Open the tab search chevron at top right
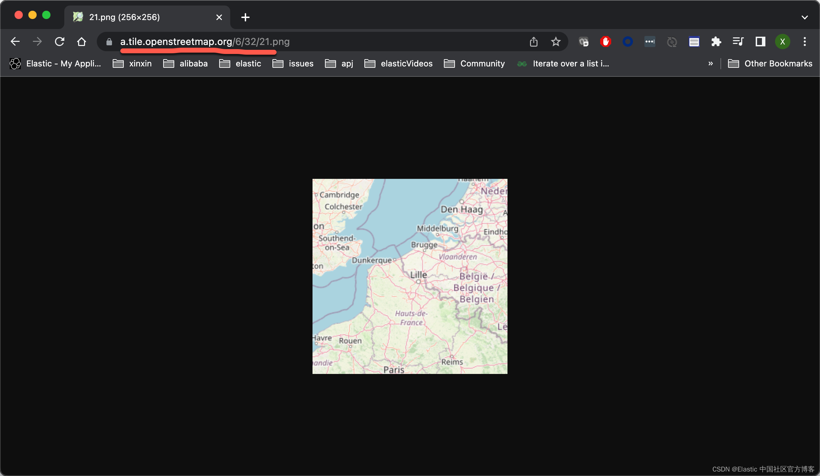 [804, 17]
